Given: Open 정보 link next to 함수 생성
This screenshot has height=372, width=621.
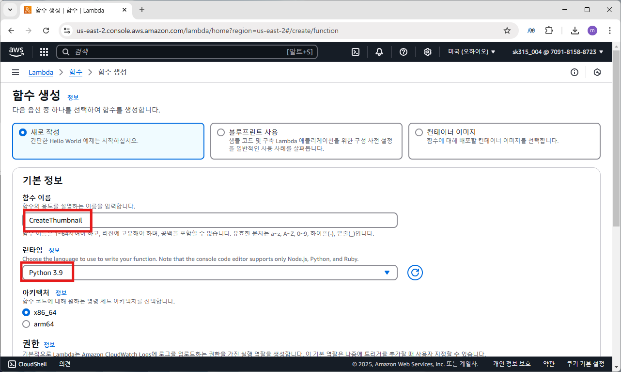Looking at the screenshot, I should click(x=73, y=97).
